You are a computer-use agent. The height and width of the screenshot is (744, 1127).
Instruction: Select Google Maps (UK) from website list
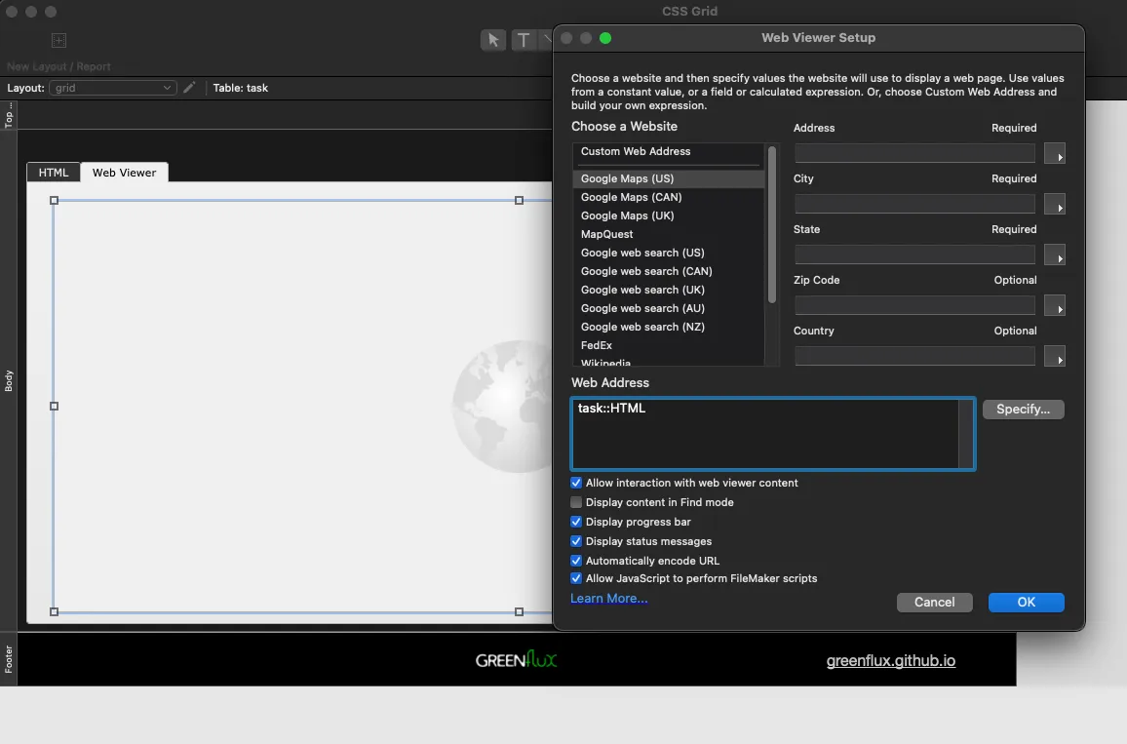[627, 215]
